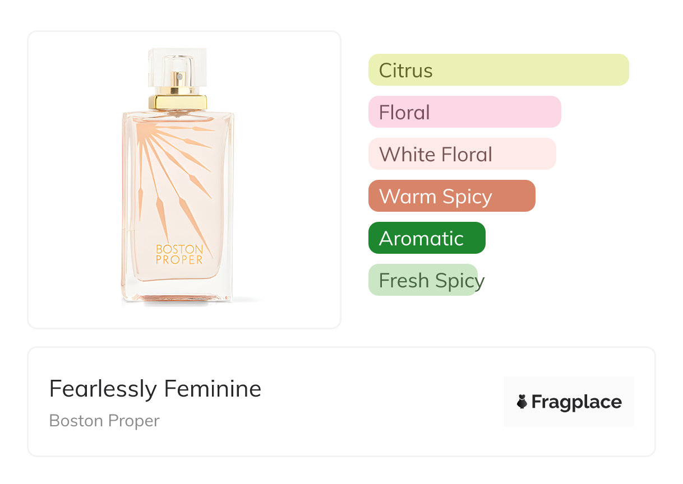Open the Fearlessly Feminine title
Screen dimensions: 683x484
coord(155,389)
